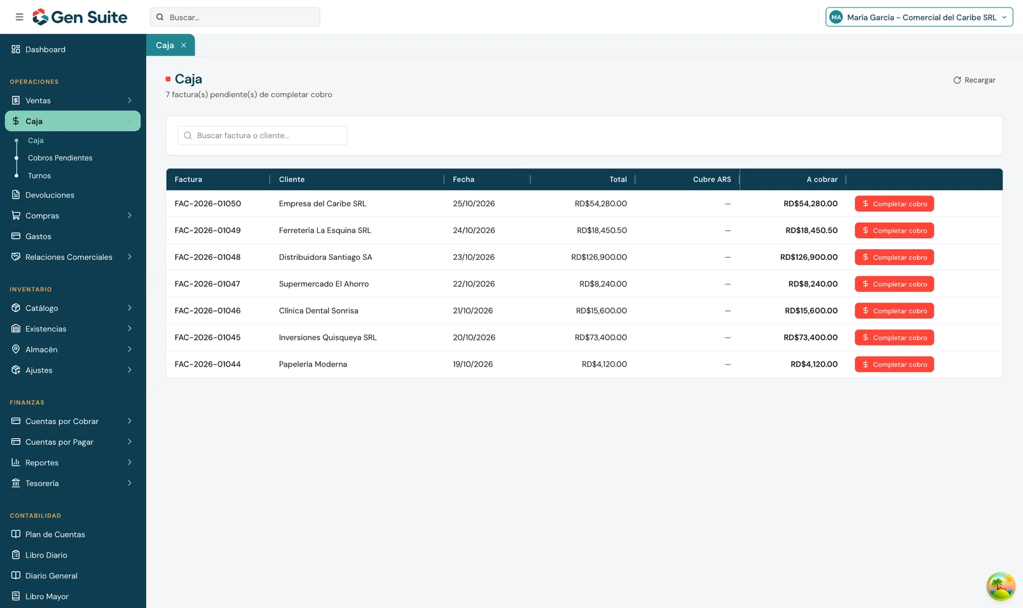Click the beach avatar icon at bottom right

point(1001,586)
